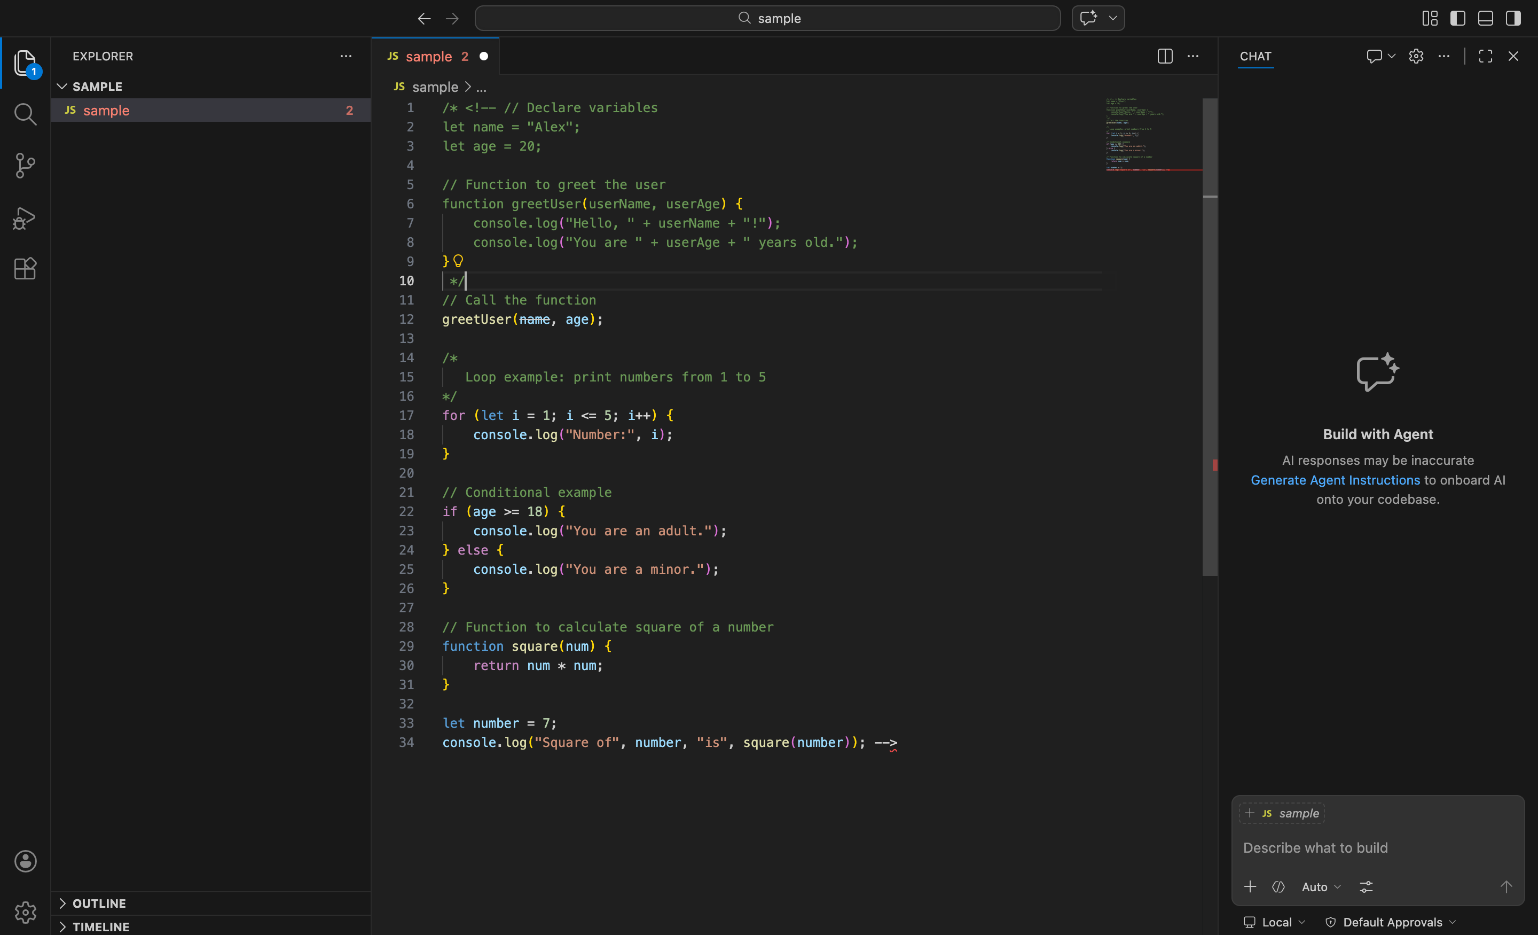Toggle the primary side bar visibility
The height and width of the screenshot is (935, 1538).
(x=1457, y=18)
